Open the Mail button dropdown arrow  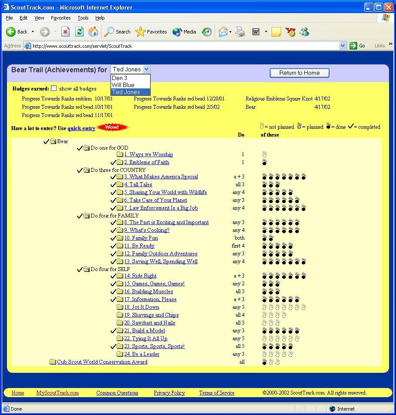pos(230,32)
